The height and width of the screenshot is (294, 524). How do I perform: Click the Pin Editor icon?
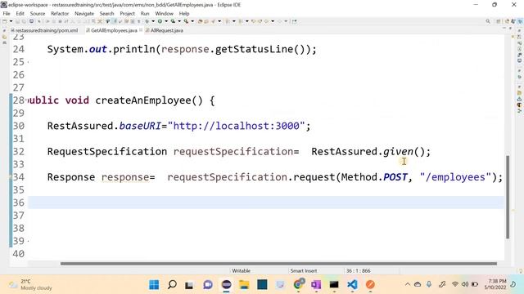294,21
